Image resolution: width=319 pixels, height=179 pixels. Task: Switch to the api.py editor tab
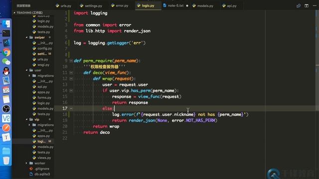tap(229, 5)
